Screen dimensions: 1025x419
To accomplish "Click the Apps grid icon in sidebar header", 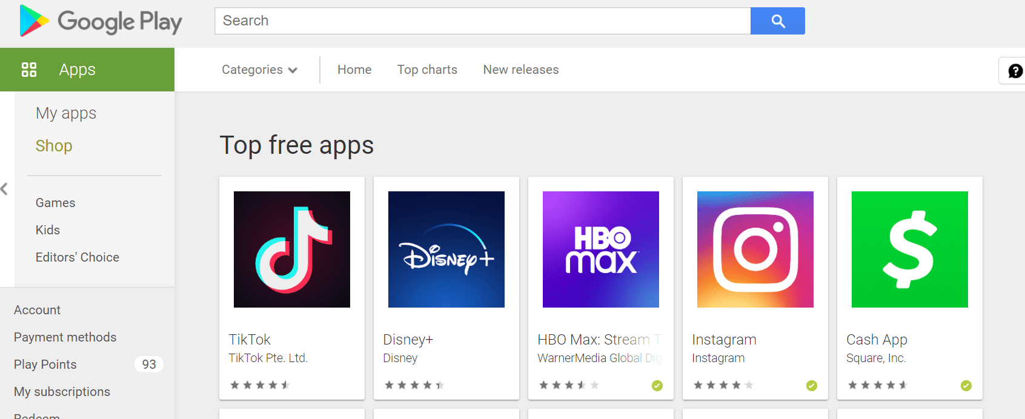I will coord(29,70).
